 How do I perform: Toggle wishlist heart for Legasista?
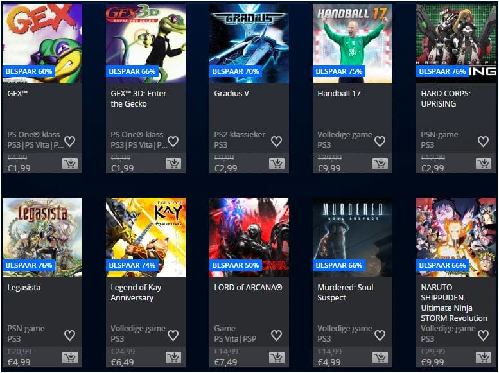click(70, 335)
